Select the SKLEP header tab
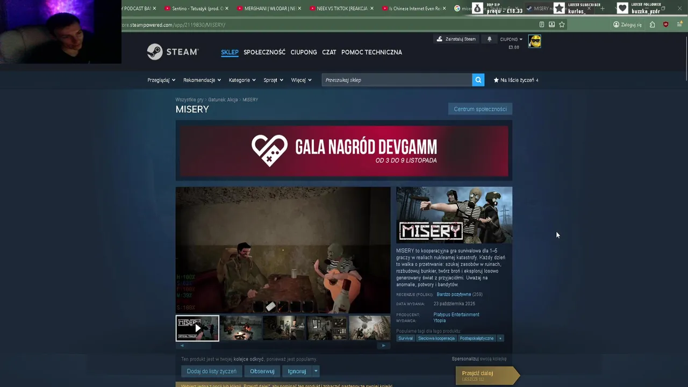The height and width of the screenshot is (387, 688). 230,52
